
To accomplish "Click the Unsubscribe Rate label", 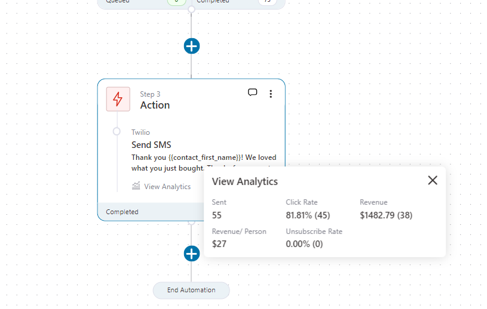I will coord(314,231).
